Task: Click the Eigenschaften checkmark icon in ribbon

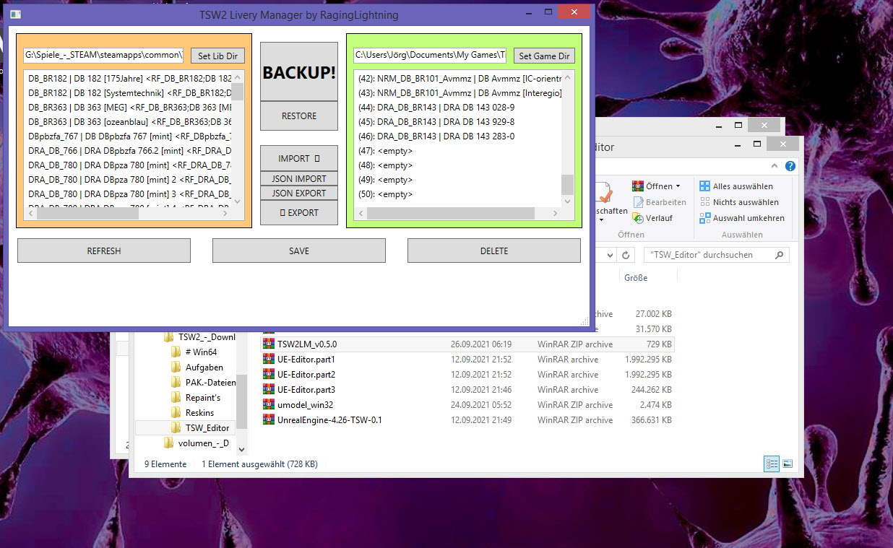Action: tap(604, 192)
